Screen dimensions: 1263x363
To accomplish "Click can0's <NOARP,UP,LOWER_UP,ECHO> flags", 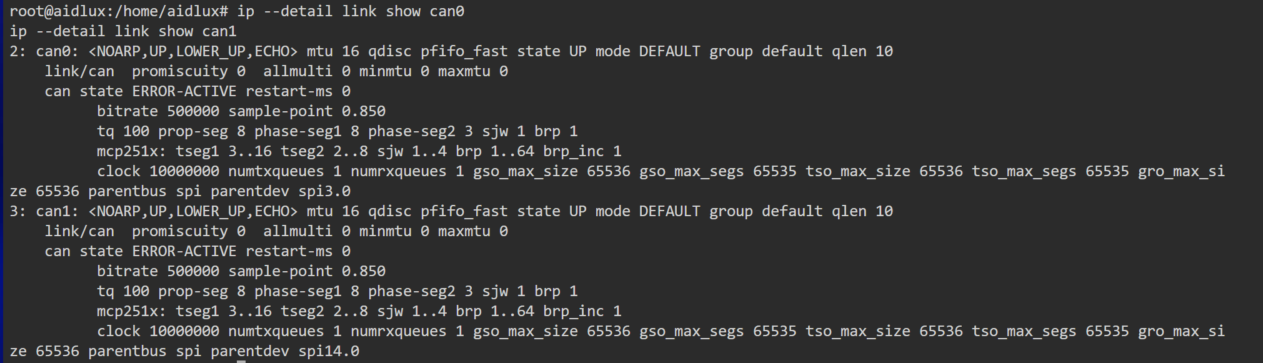I will tap(193, 51).
